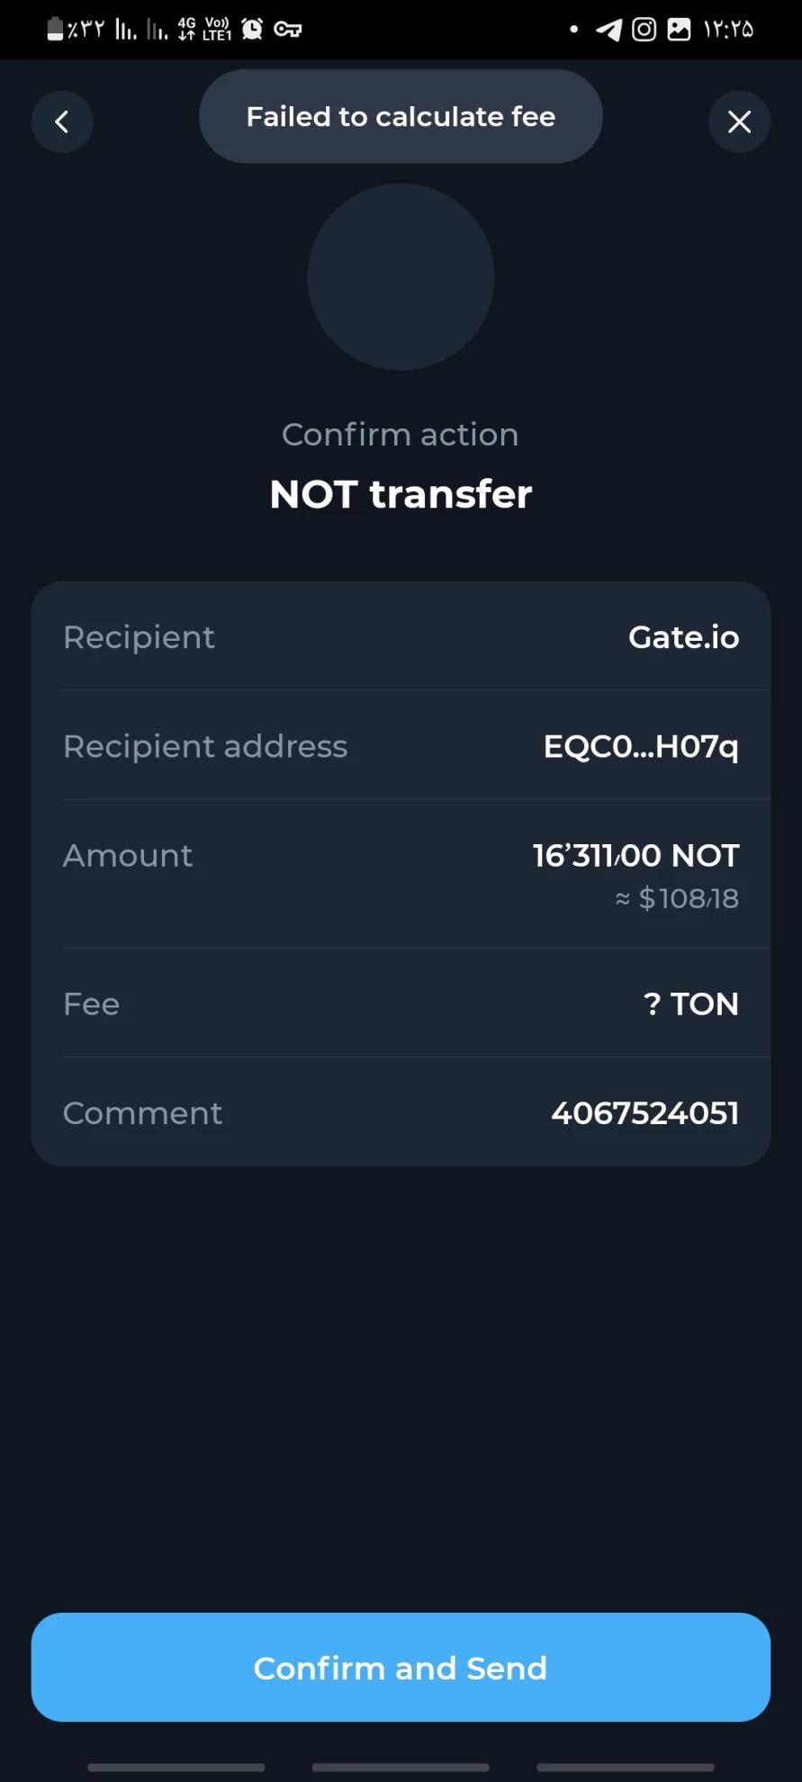Tap the Telegram notification icon in status bar
Screen dimensions: 802x1782
click(x=608, y=30)
